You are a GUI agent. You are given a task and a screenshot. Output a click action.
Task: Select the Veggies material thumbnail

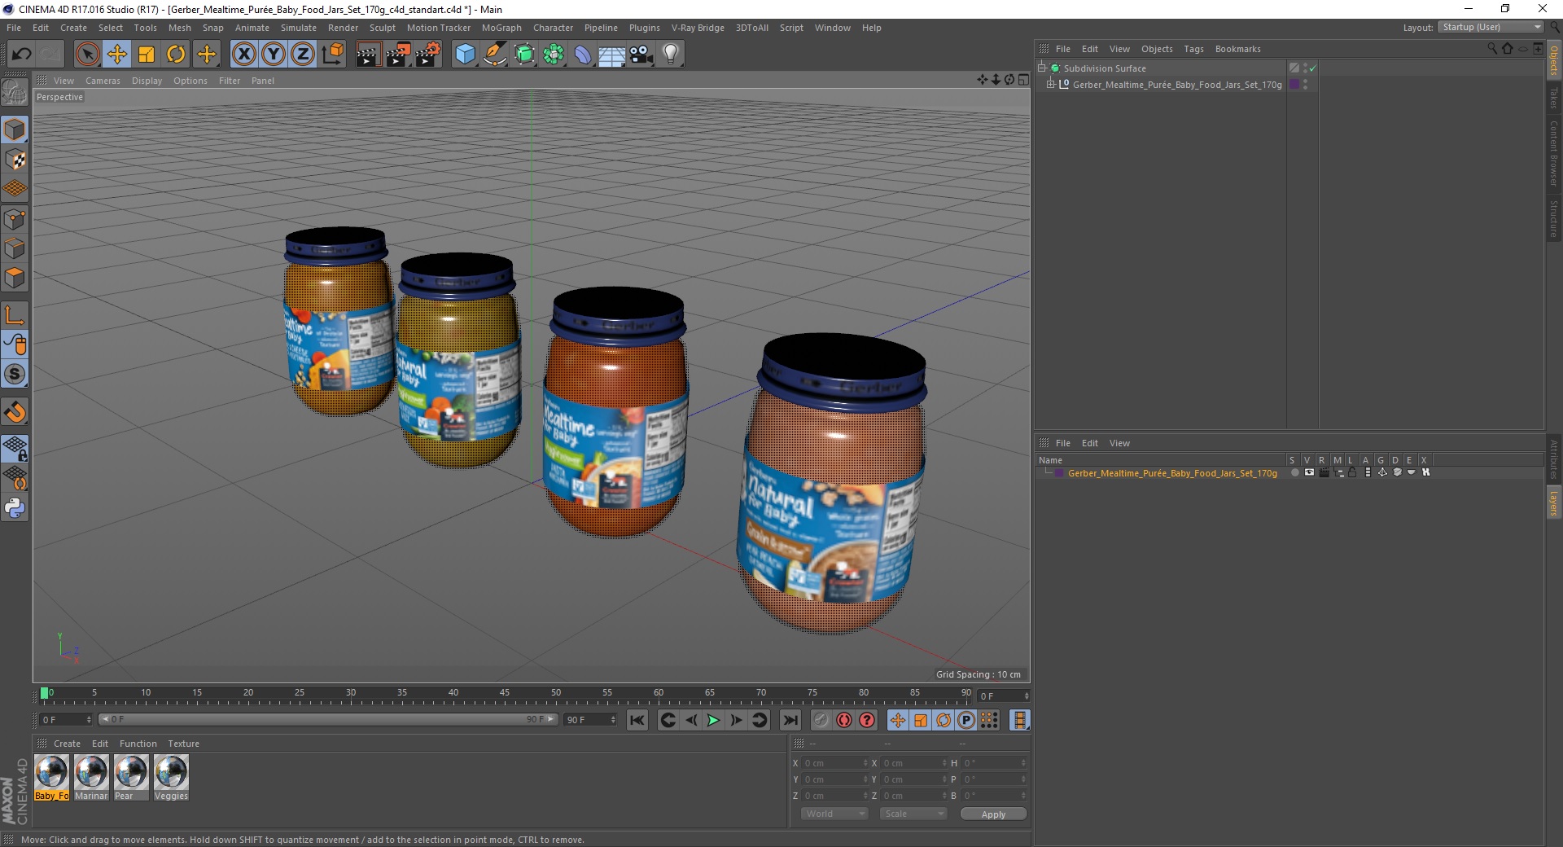171,778
